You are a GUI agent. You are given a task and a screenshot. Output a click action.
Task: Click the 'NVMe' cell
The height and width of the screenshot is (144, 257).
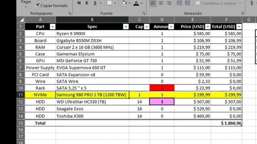(x=40, y=95)
